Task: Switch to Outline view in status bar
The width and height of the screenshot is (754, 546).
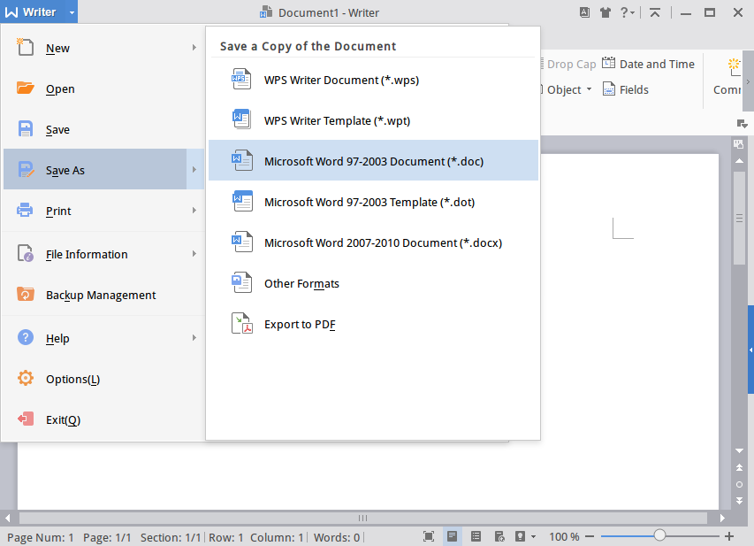Action: coord(476,536)
